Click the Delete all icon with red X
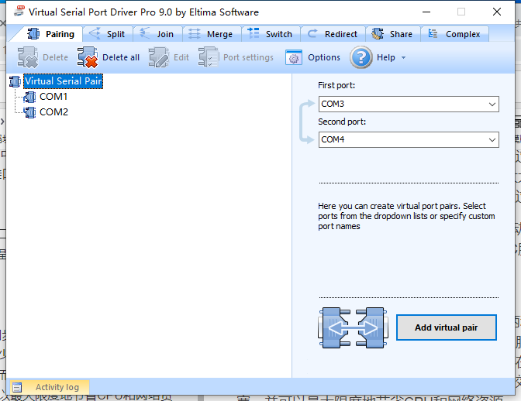Viewport: 521px width, 401px height. [x=88, y=57]
